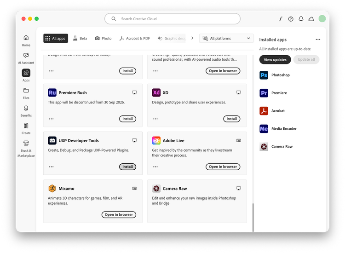Image resolution: width=345 pixels, height=253 pixels.
Task: Click the XD app icon
Action: click(156, 92)
